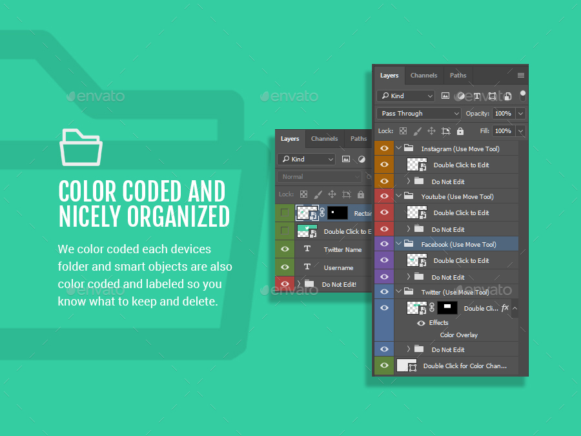This screenshot has width=581, height=436.
Task: Prevent artboard auto-nesting icon, front panel
Action: tap(445, 131)
